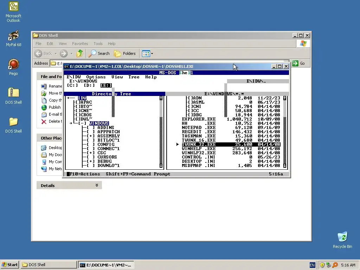360x270 pixels.
Task: Select drive C: in DOS Shell
Action: coord(72,85)
